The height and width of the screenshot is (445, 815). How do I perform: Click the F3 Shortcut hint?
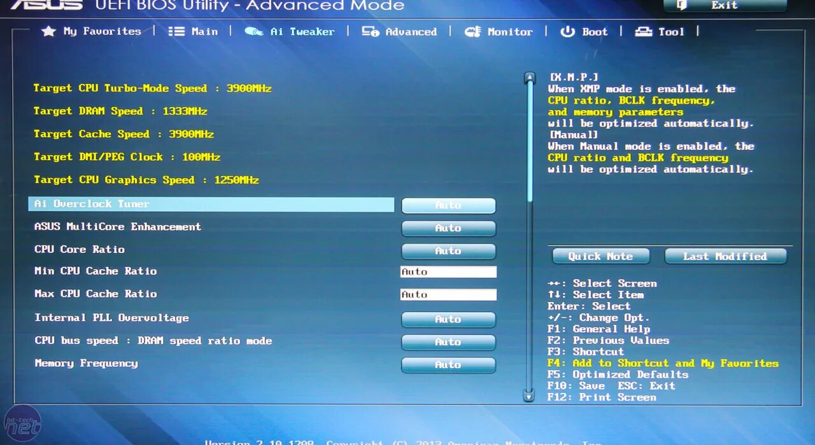(x=586, y=352)
